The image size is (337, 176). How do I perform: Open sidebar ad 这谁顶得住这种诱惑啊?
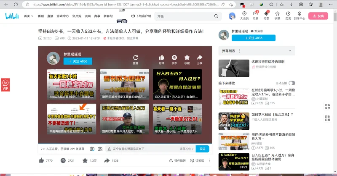click(268, 61)
